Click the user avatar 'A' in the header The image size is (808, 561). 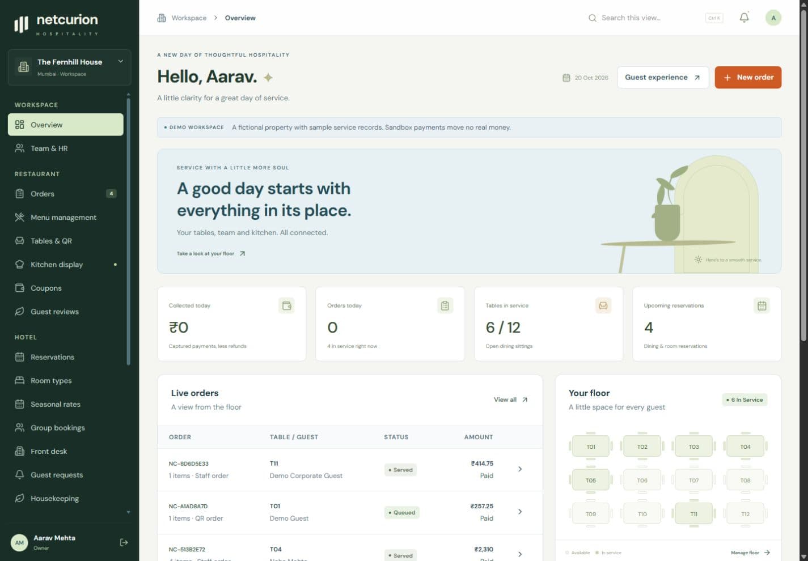click(x=773, y=18)
